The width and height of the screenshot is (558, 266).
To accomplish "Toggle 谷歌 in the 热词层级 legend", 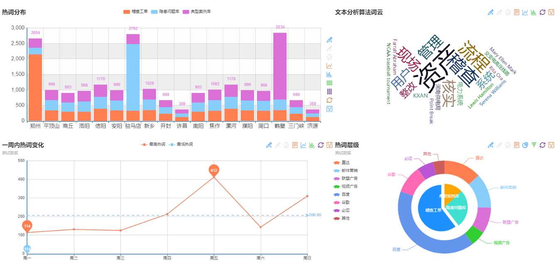I will coord(342,202).
